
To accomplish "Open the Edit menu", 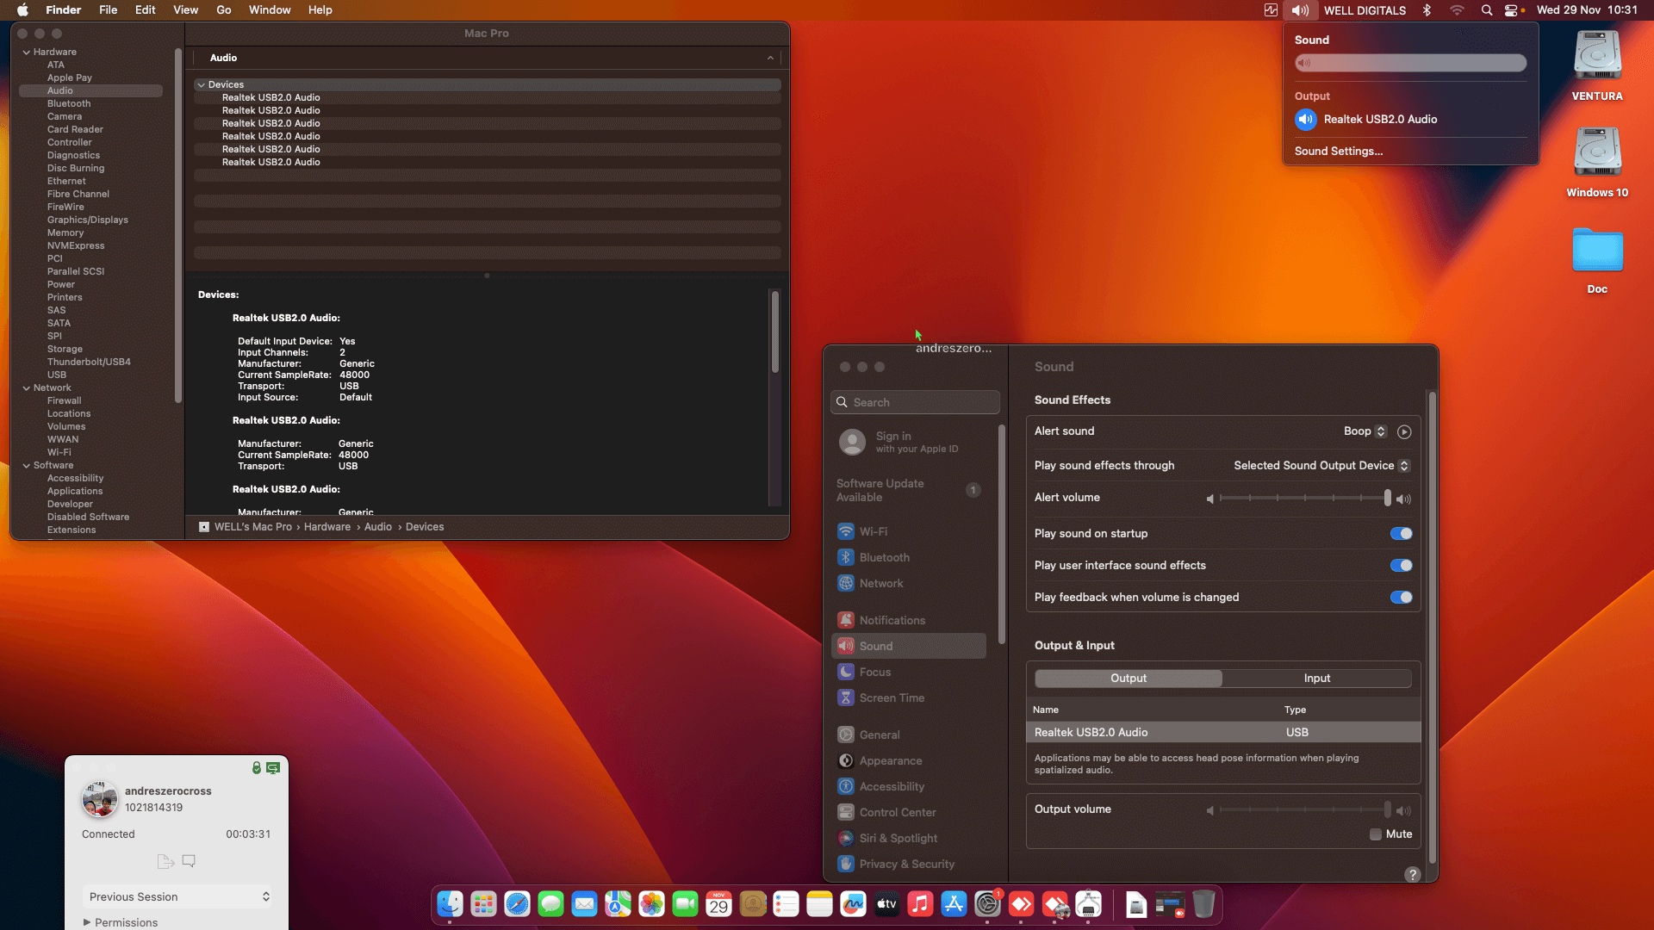I will coord(145,10).
